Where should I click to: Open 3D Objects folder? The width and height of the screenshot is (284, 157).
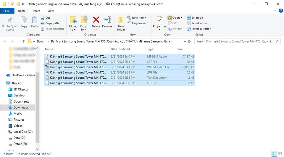tap(18, 89)
